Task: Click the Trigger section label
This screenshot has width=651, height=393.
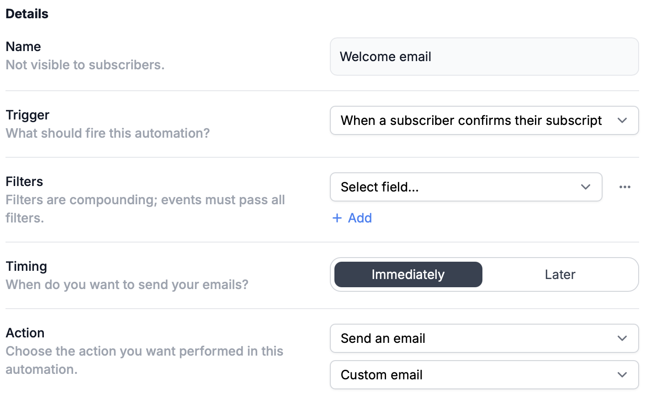Action: [x=27, y=115]
